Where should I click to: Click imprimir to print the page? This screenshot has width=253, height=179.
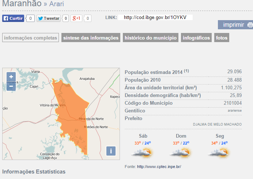234,25
